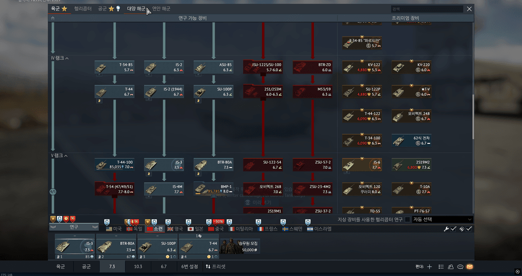Screen dimensions: 522x276
Task: Click the 검색 search field
Action: [x=426, y=9]
